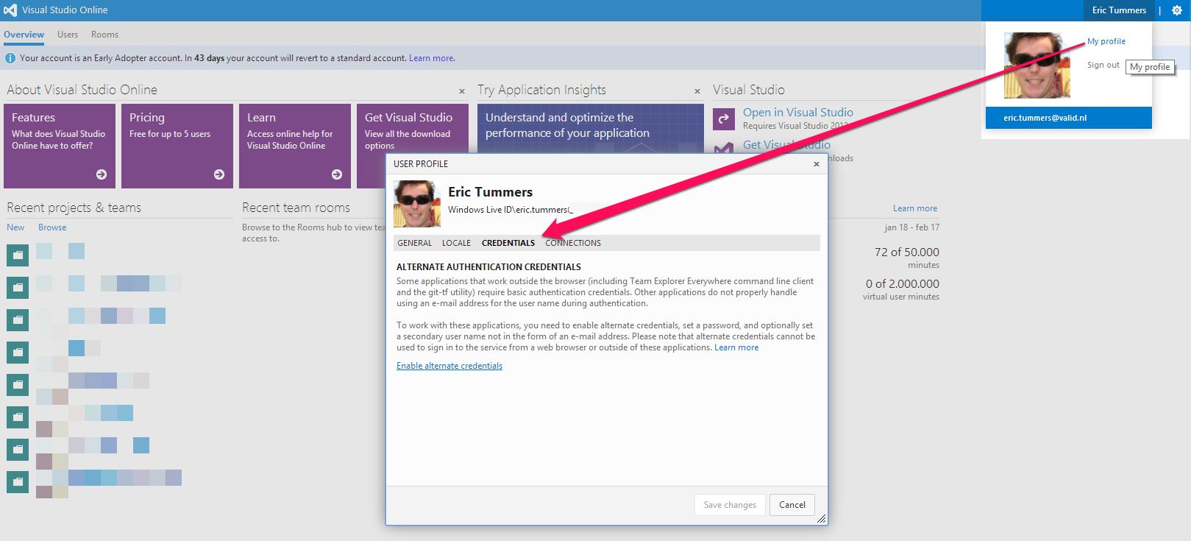Open the General profile tab

pyautogui.click(x=414, y=243)
